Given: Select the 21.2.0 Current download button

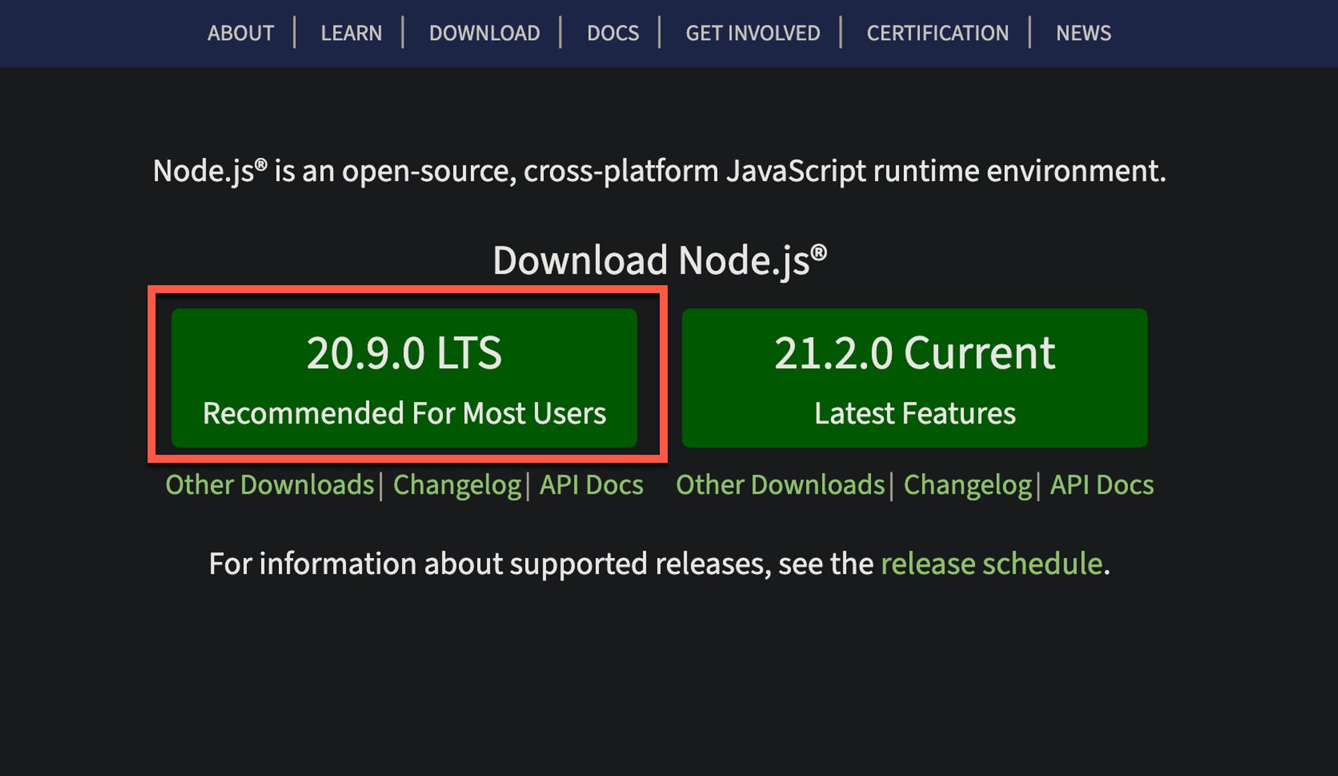Looking at the screenshot, I should (x=914, y=378).
